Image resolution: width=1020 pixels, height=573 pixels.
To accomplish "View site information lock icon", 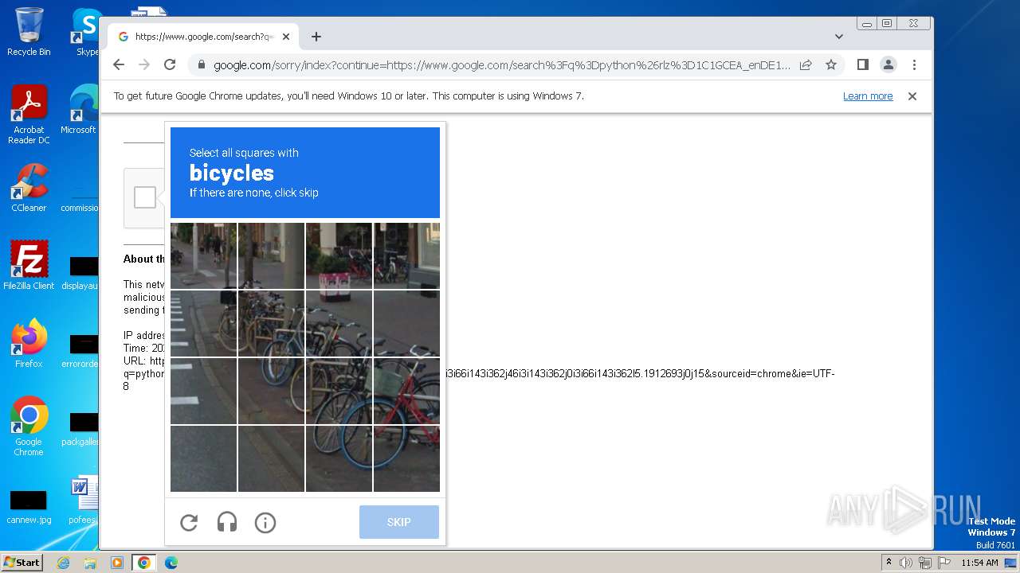I will click(202, 65).
